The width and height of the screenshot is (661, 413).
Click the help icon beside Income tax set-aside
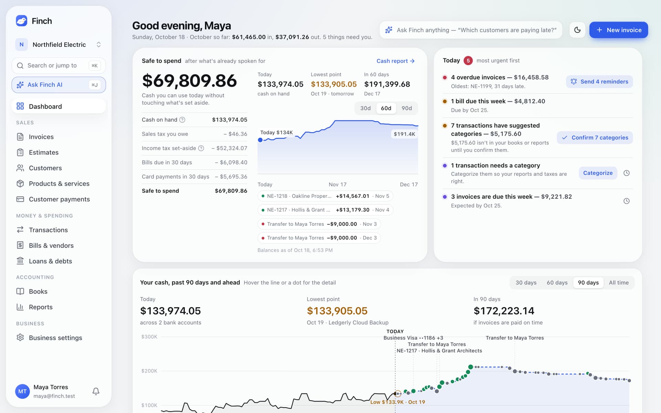[201, 148]
